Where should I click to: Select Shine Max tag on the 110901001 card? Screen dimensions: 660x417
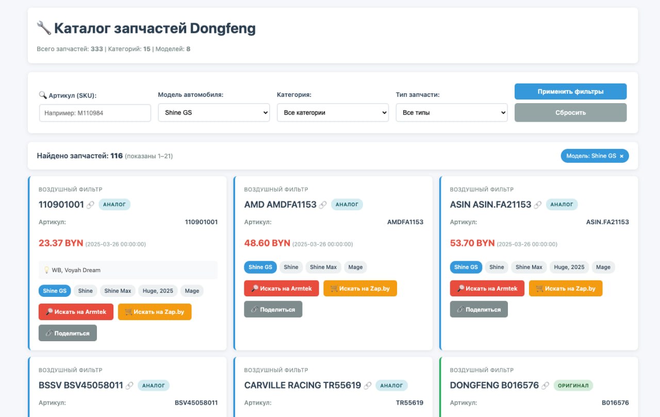pyautogui.click(x=118, y=291)
